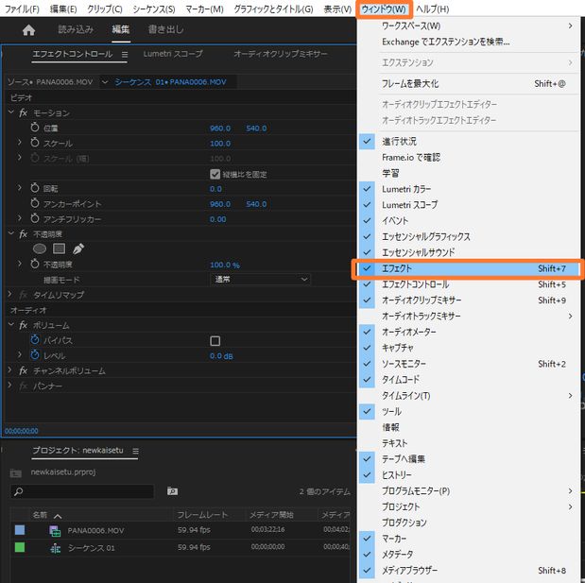
Task: Toggle the バイパス stopwatch icon
Action: point(35,339)
